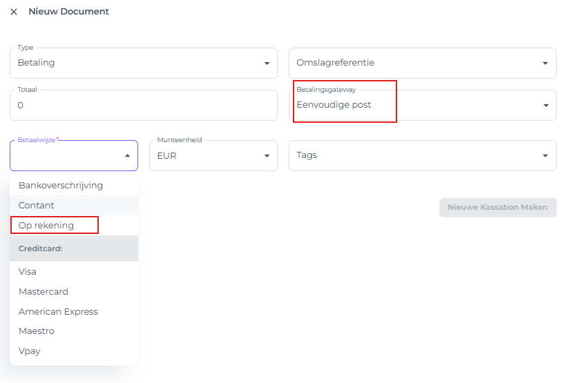Click the Type dropdown arrow icon

pos(267,63)
